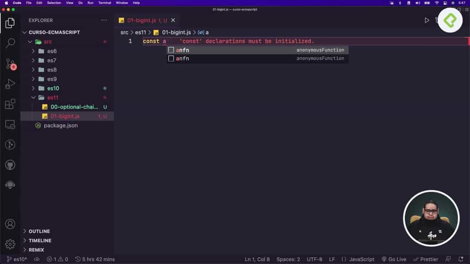Open the GitHub icon in the activity bar
Image resolution: width=470 pixels, height=264 pixels.
pos(10,165)
